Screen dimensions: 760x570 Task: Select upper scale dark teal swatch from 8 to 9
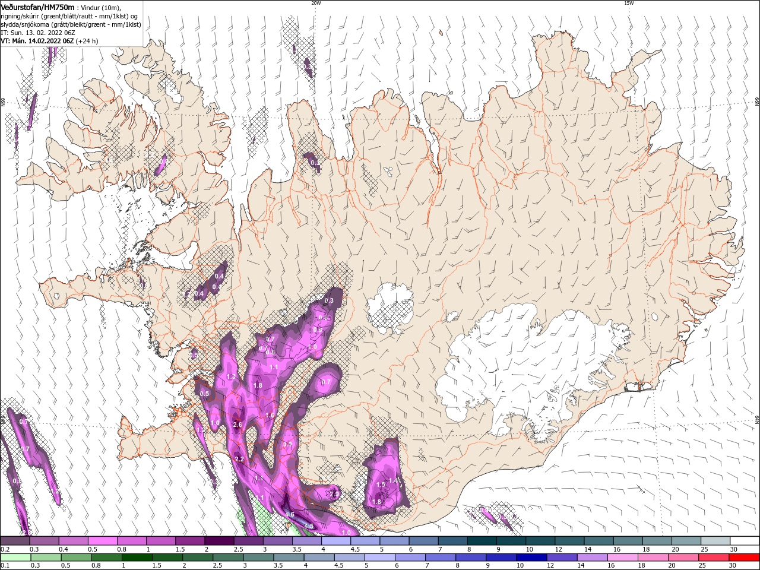(482, 541)
